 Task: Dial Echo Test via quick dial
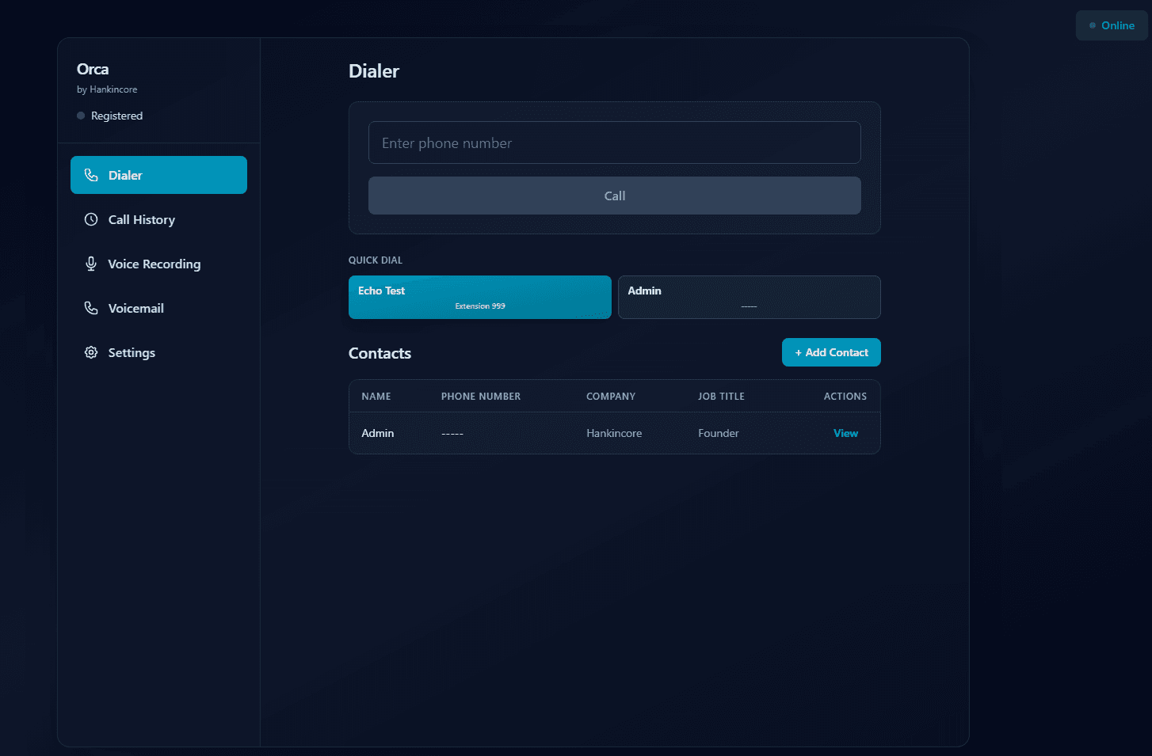coord(479,297)
